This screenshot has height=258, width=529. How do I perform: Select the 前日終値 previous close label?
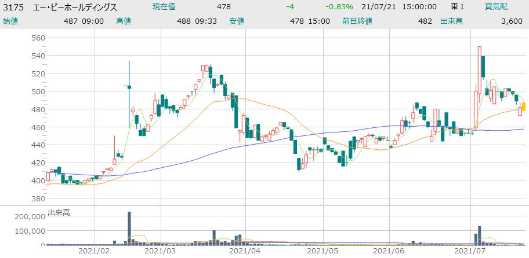(x=361, y=21)
